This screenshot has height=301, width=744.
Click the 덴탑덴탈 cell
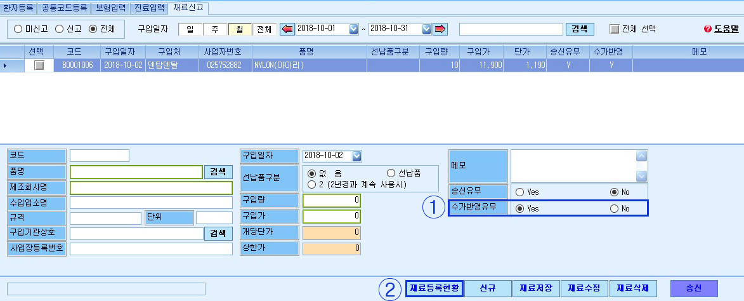click(x=173, y=65)
